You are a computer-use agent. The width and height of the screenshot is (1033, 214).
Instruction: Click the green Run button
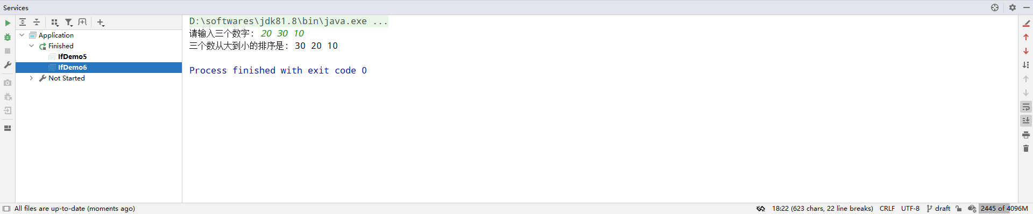[8, 23]
